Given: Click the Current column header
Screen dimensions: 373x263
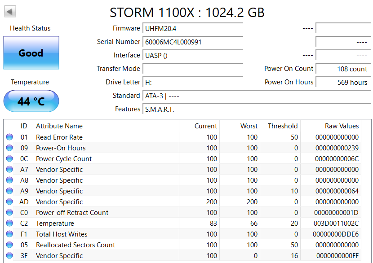Looking at the screenshot, I should 206,126.
